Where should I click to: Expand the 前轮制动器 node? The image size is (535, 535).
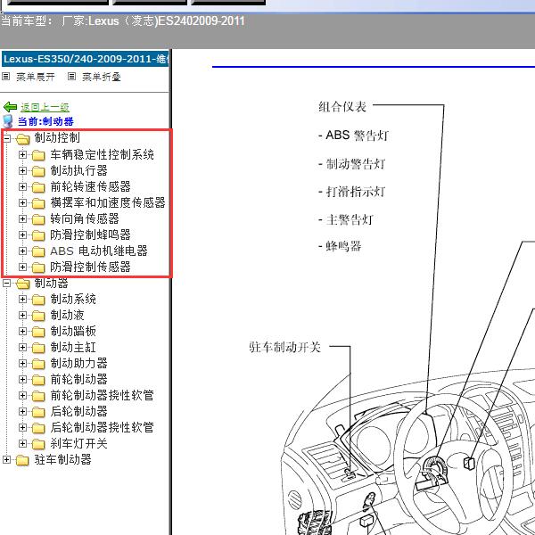(x=22, y=380)
